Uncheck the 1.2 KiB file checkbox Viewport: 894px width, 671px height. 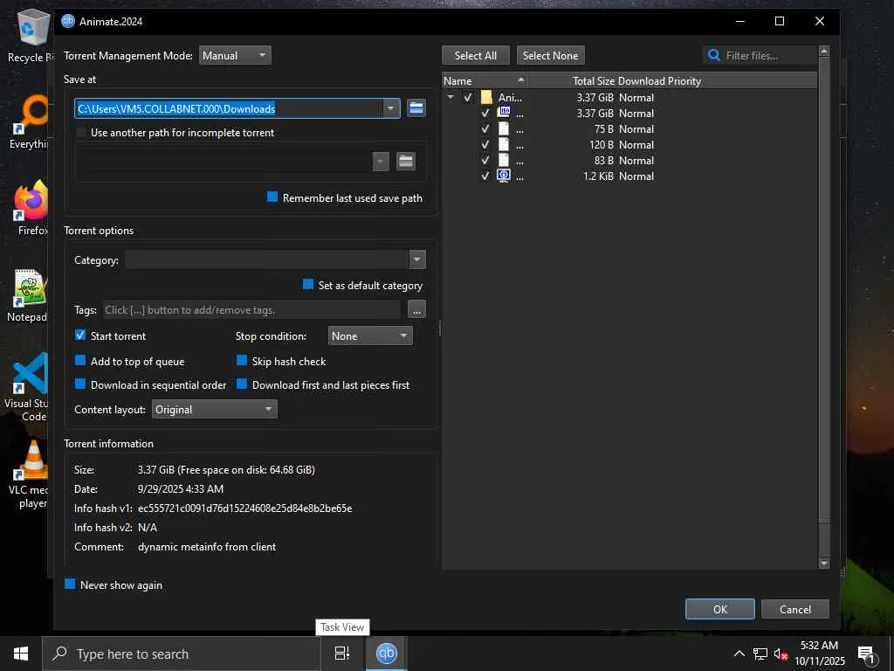pos(485,176)
